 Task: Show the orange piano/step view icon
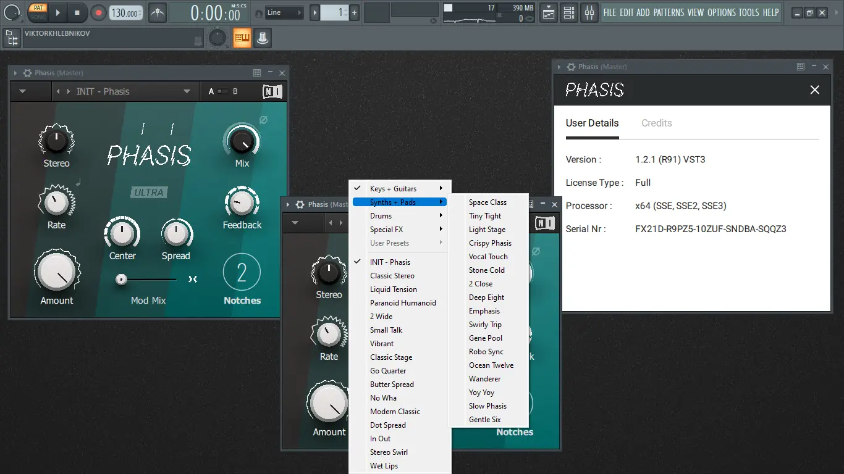[x=242, y=38]
